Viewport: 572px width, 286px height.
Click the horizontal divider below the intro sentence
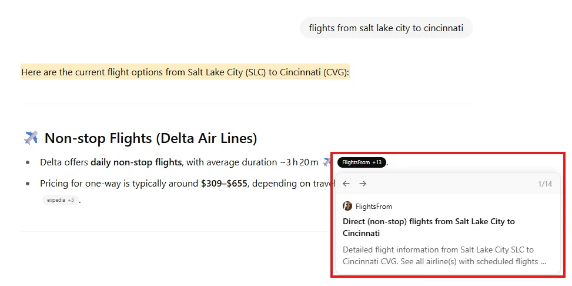coord(247,104)
